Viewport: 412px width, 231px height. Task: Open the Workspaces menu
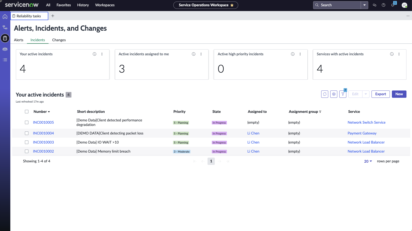pyautogui.click(x=105, y=5)
